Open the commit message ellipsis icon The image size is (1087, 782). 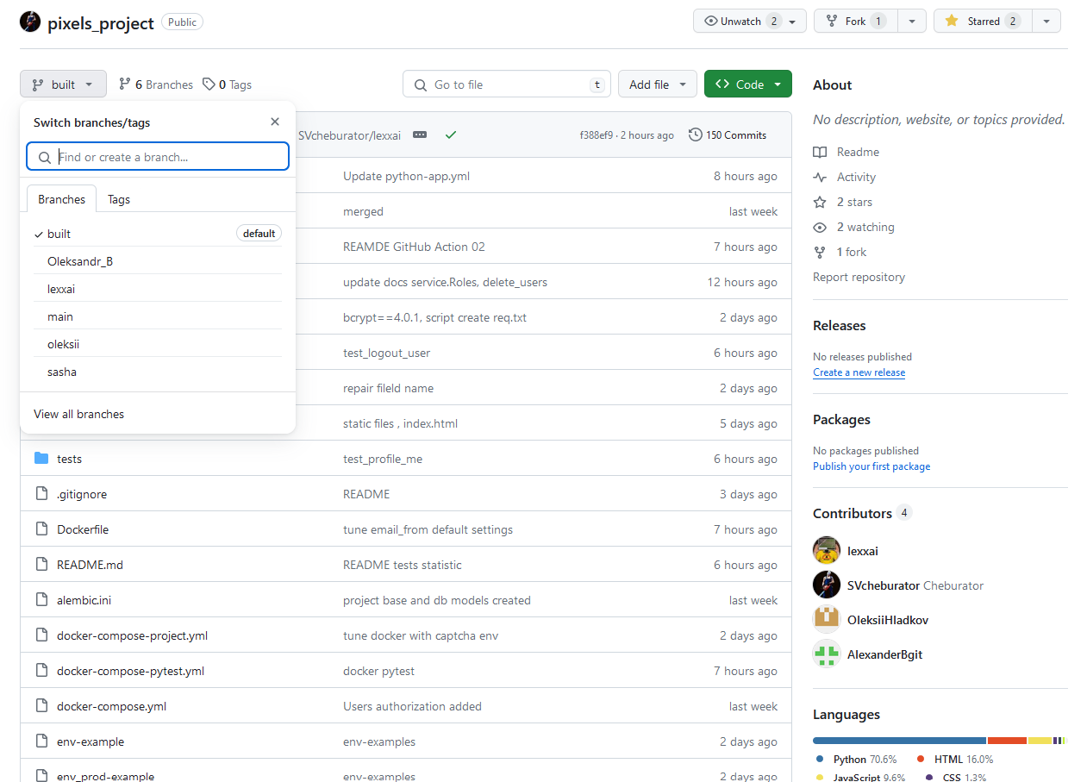click(x=420, y=135)
